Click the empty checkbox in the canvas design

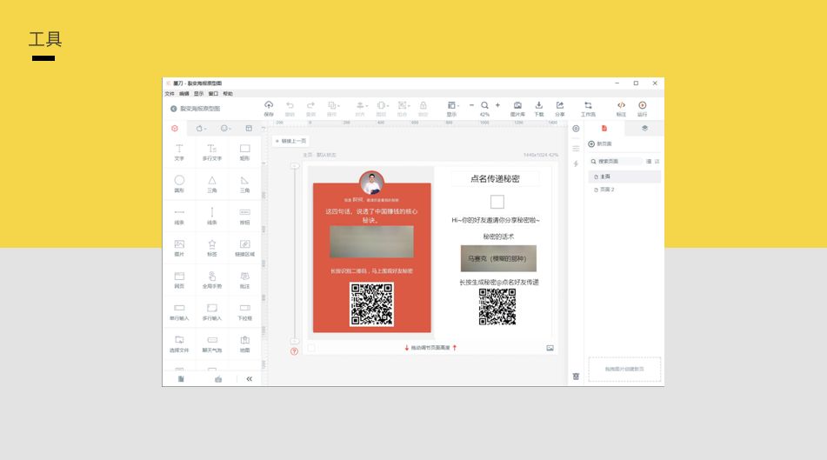[x=497, y=202]
